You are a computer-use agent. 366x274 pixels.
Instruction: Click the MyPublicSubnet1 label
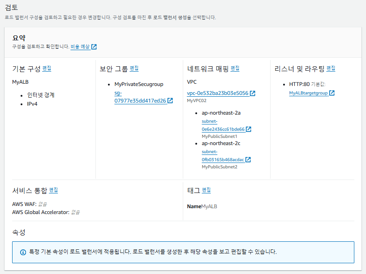click(220, 137)
